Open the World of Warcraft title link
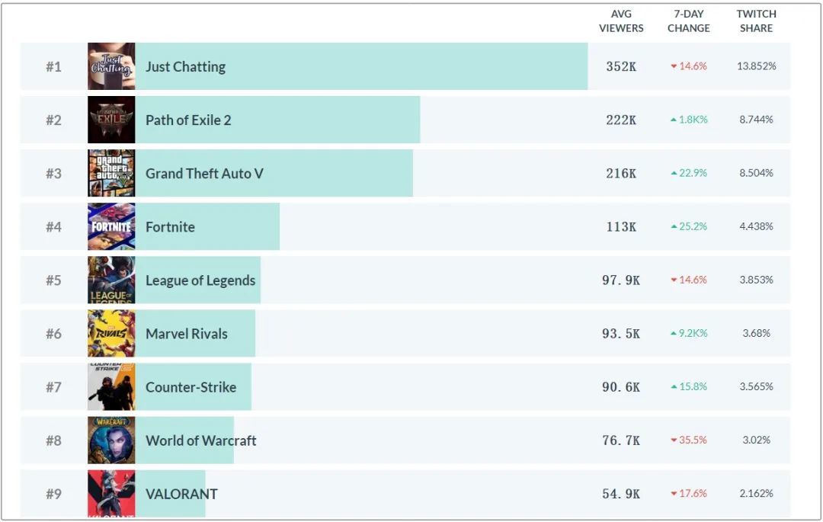Viewport: 823px width, 522px height. [201, 440]
